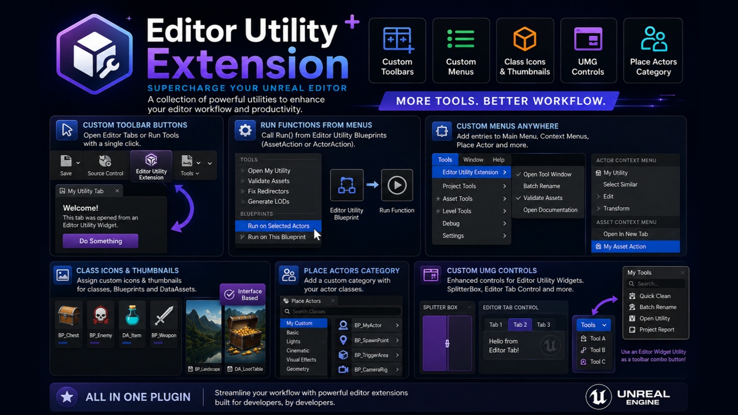Screen dimensions: 738x415
Task: Click the BP_Enemy skull icon
Action: (x=101, y=316)
